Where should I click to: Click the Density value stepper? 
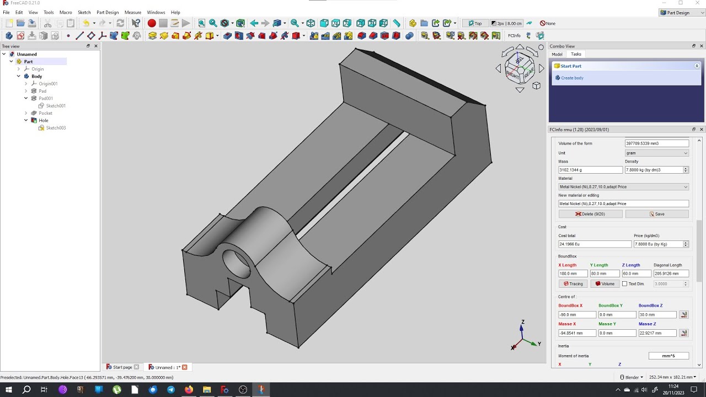(686, 170)
